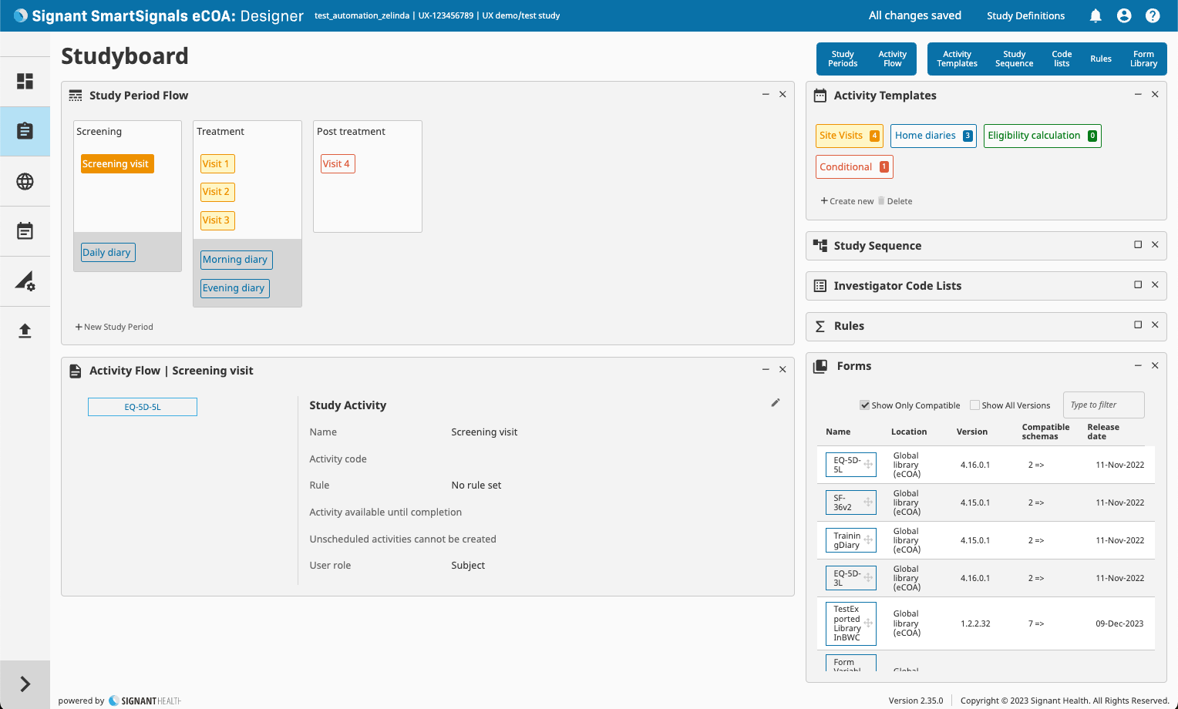This screenshot has height=709, width=1178.
Task: Select the EQ-5D-5L form in Activity Flow
Action: coord(143,407)
